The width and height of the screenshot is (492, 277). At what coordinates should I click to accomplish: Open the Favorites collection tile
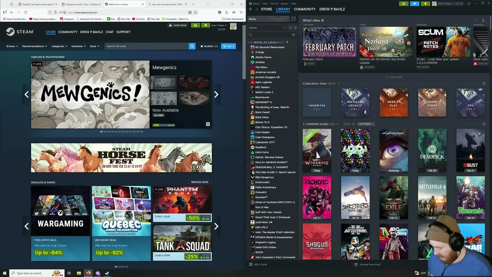[317, 103]
